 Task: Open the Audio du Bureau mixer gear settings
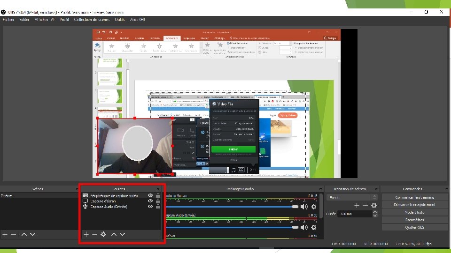point(314,207)
